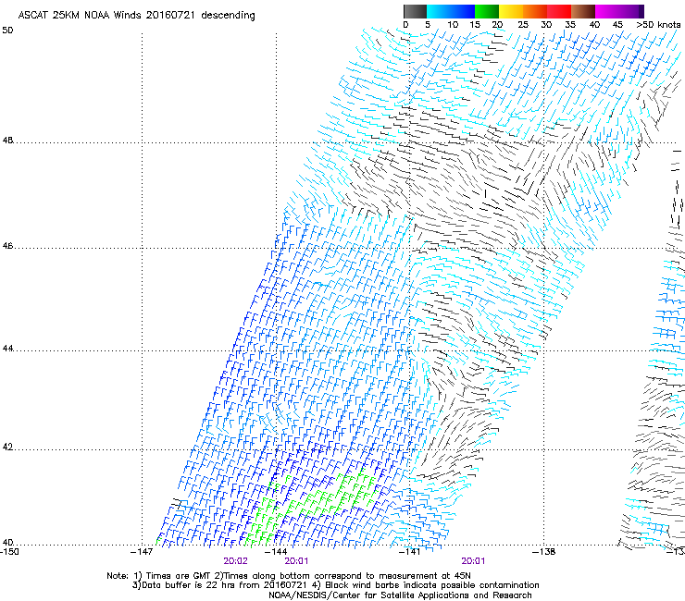Click the latitude label 48
The height and width of the screenshot is (601, 685).
tap(7, 141)
